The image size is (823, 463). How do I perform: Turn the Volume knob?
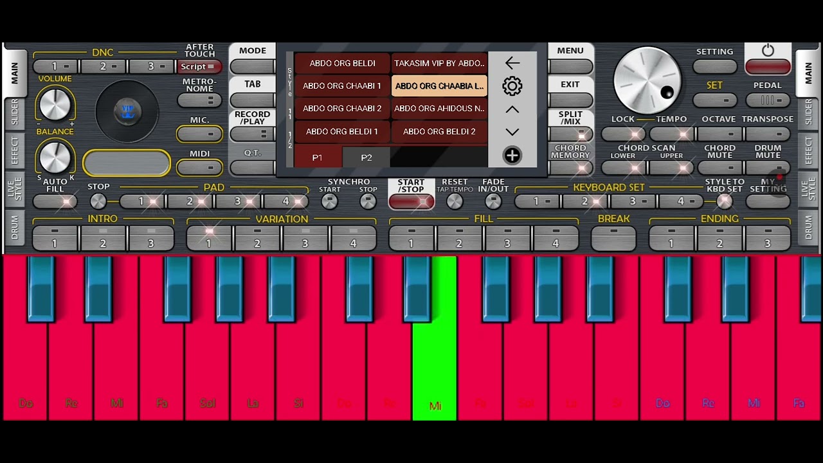(55, 104)
